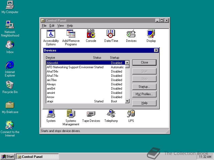
Task: Click the Close button in Devices dialog
Action: tap(144, 62)
